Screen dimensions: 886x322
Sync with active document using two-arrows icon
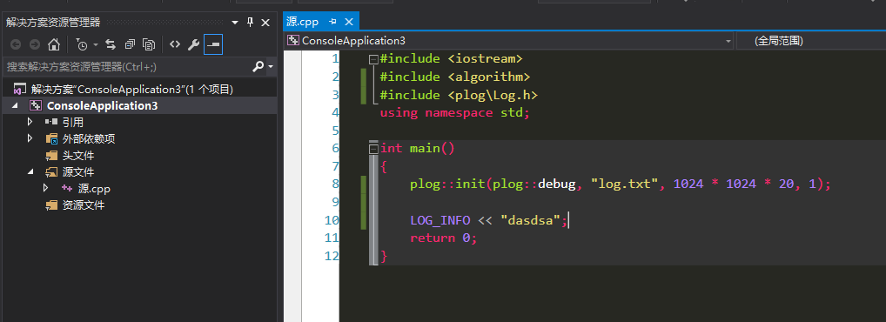coord(111,44)
